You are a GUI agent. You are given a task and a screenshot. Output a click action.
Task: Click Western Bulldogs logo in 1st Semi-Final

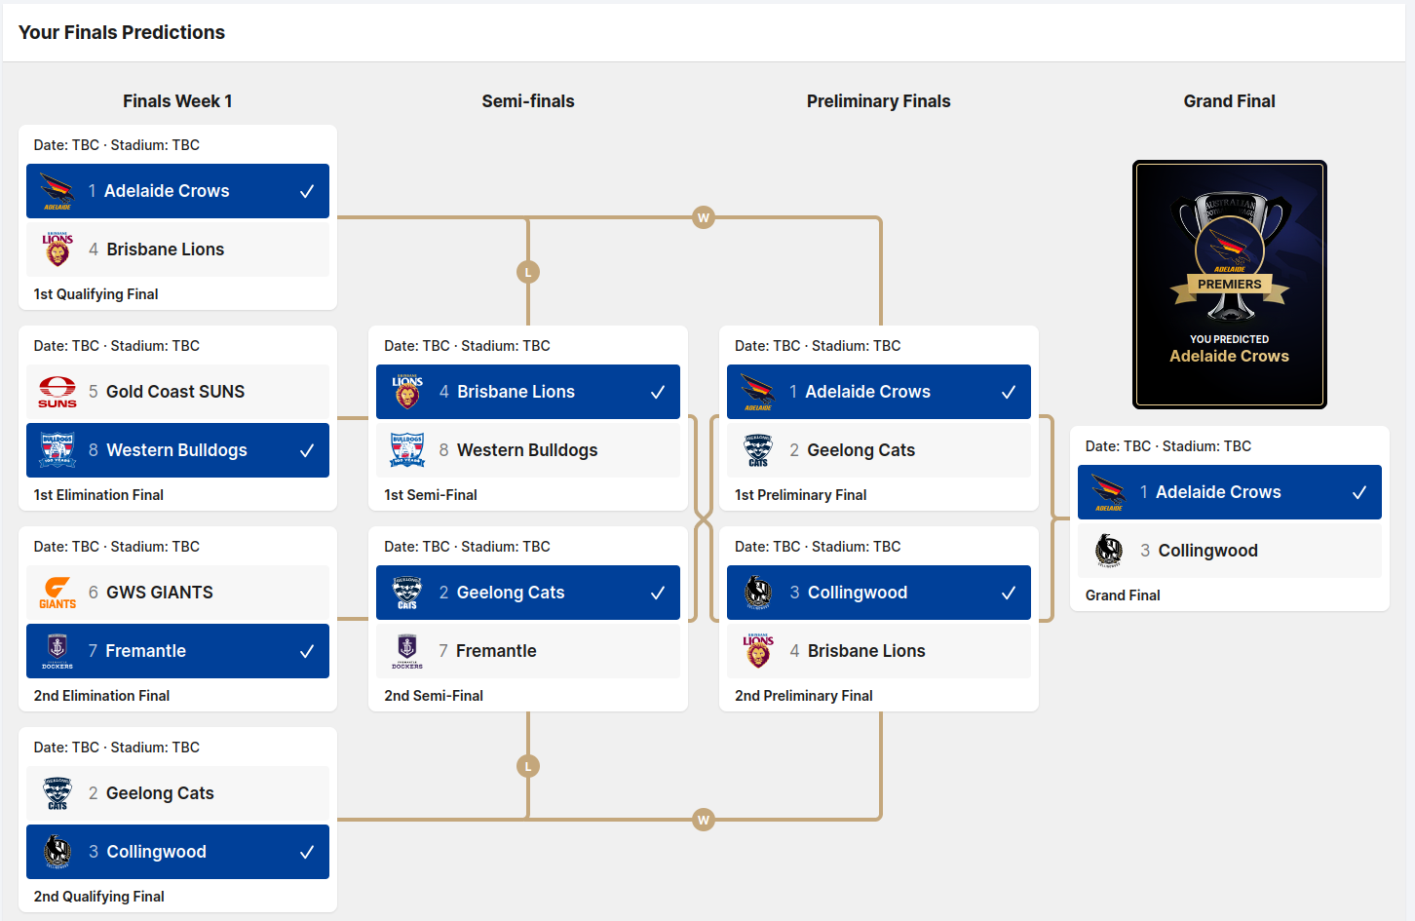(x=407, y=450)
